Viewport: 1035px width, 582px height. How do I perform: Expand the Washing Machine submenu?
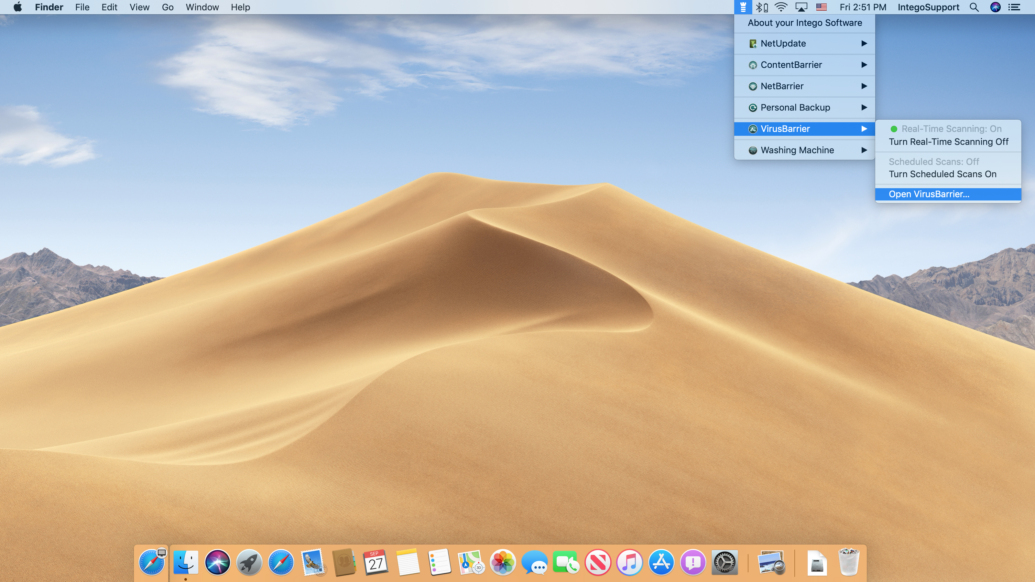804,150
